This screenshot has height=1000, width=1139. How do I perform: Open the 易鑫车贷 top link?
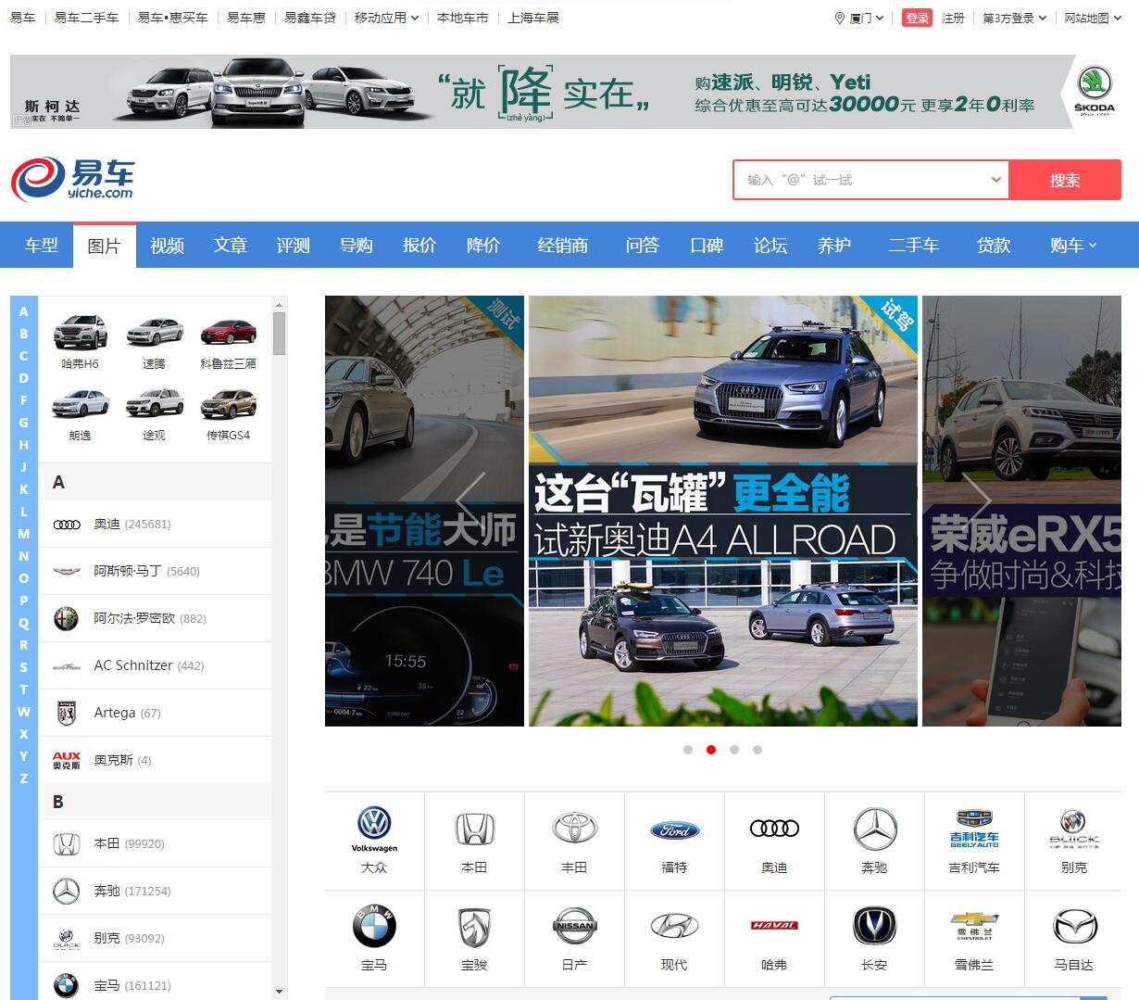pyautogui.click(x=310, y=18)
